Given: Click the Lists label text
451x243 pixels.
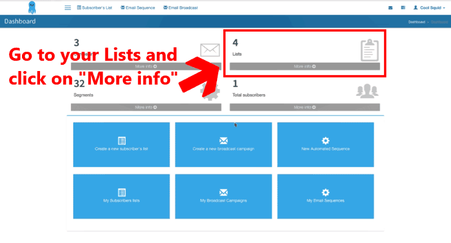Looking at the screenshot, I should coord(237,54).
